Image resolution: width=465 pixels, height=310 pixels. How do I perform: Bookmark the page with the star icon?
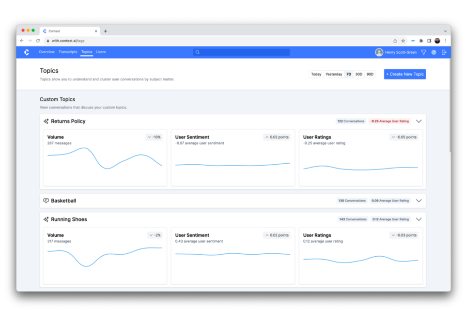403,41
